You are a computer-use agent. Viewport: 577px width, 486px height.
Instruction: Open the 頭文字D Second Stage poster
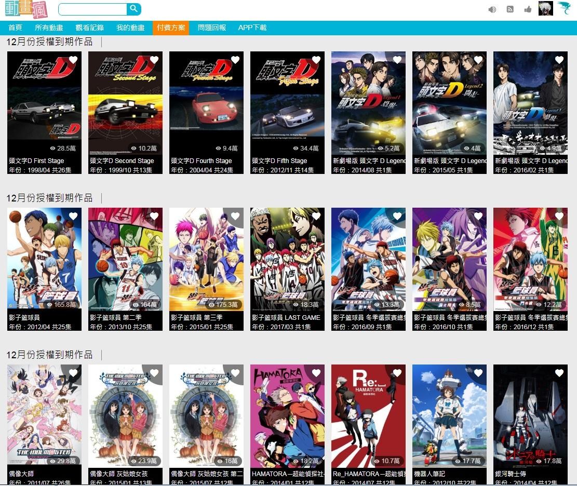point(125,103)
